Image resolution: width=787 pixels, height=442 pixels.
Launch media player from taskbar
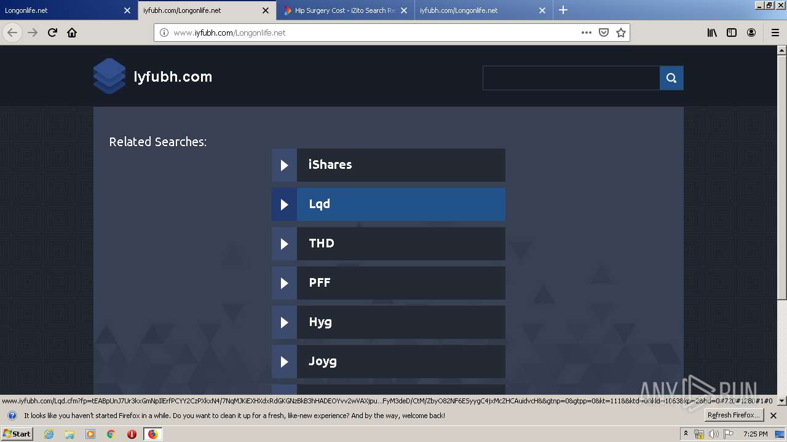pos(90,434)
